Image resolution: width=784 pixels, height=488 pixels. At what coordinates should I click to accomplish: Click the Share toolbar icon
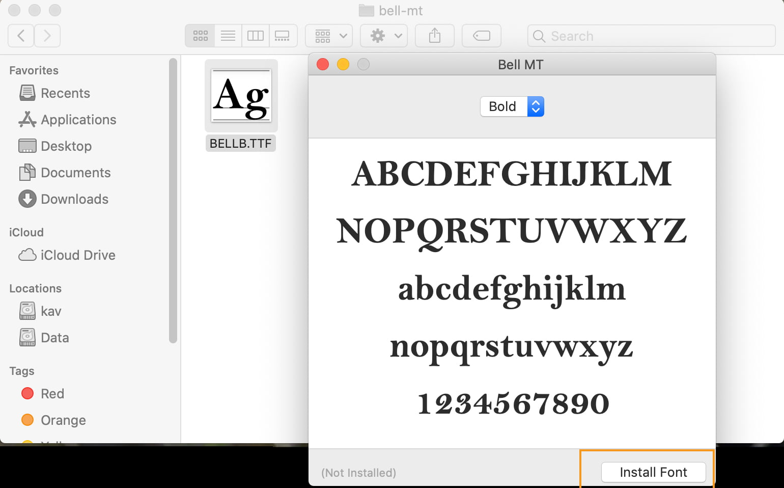click(x=434, y=36)
